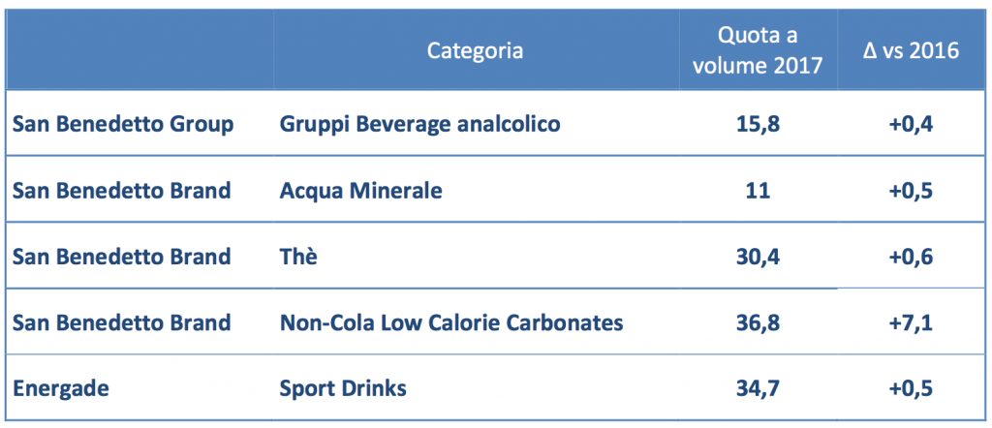Click the Quota a volume 2017 header

[x=758, y=50]
